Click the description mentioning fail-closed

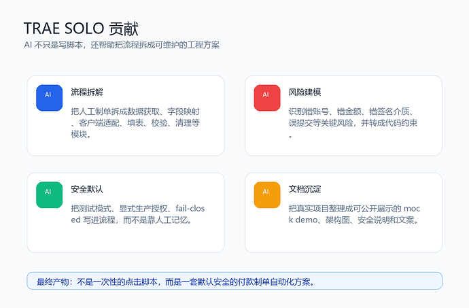point(138,214)
